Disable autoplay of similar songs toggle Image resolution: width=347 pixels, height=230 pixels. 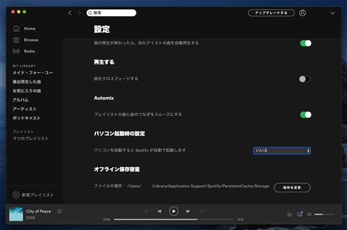point(305,43)
